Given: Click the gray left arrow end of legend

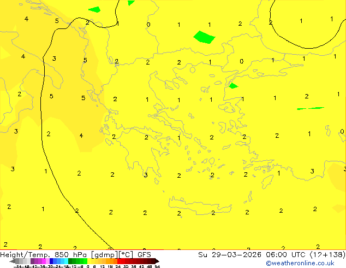Looking at the screenshot, I should point(13,261).
